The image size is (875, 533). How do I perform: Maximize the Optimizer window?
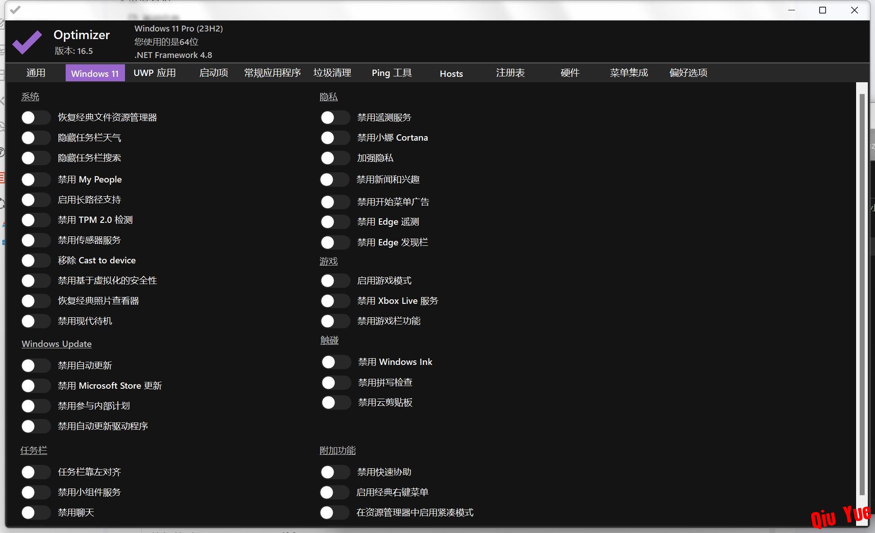click(822, 10)
